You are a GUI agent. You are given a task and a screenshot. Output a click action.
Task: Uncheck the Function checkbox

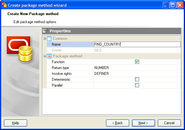pyautogui.click(x=137, y=62)
